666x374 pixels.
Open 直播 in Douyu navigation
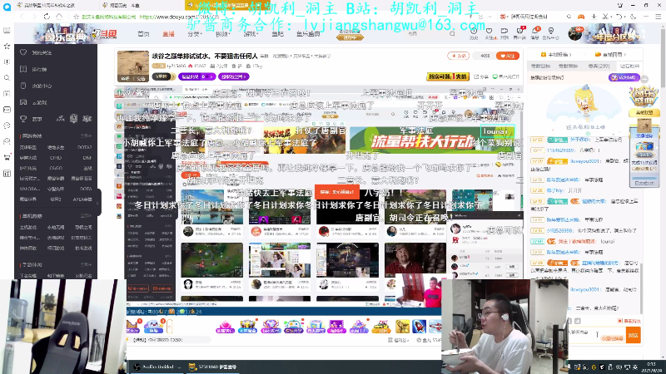[169, 34]
